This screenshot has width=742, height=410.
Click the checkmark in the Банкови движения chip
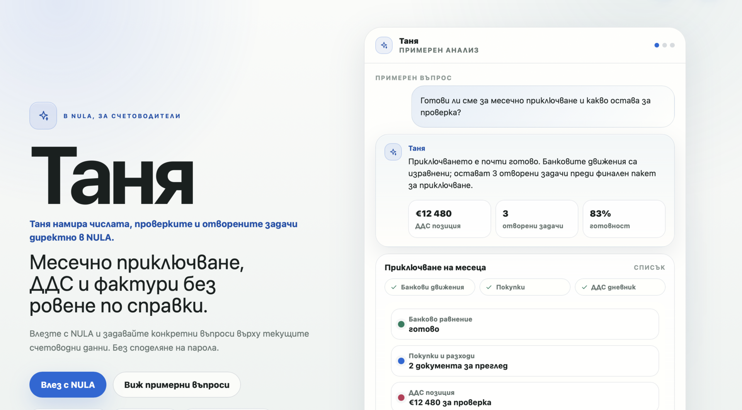pyautogui.click(x=394, y=287)
